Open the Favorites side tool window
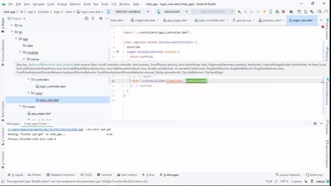331x186 pixels. pos(3,160)
